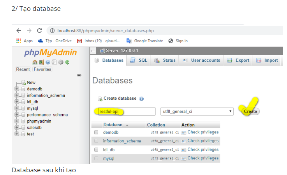Sort by the Database column header
The height and width of the screenshot is (175, 287).
point(113,125)
